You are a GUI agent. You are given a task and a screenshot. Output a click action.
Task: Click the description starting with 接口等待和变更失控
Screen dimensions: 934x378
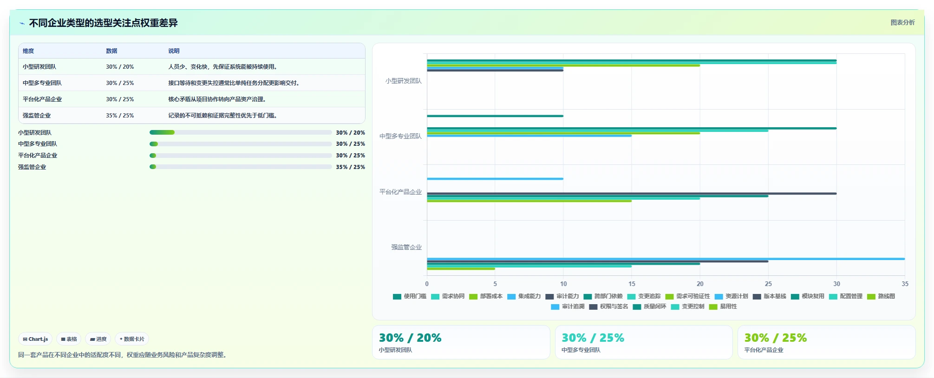pos(234,83)
